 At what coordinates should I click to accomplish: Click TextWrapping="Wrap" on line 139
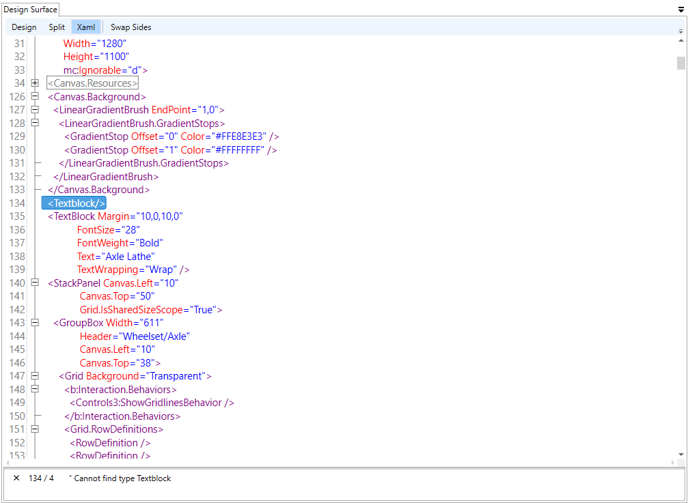pos(127,269)
